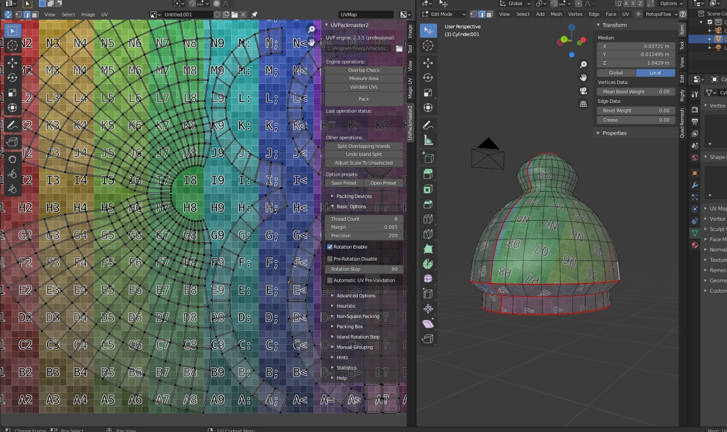Screen dimensions: 727x432
Task: Click the viewport pan hand icon
Action: click(x=583, y=78)
